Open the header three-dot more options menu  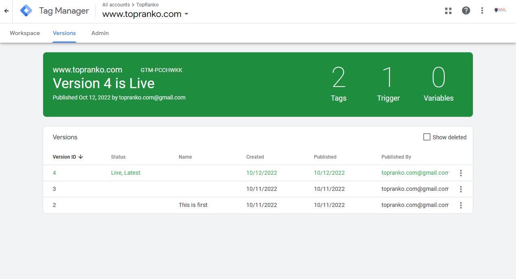pyautogui.click(x=482, y=11)
